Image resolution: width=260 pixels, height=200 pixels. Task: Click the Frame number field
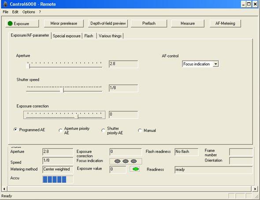[x=241, y=152]
